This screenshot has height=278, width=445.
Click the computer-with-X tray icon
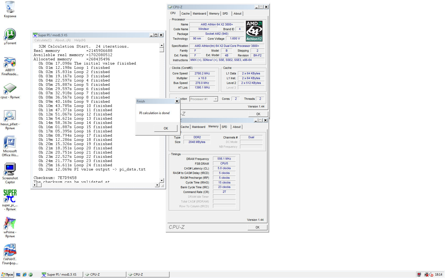point(426,275)
